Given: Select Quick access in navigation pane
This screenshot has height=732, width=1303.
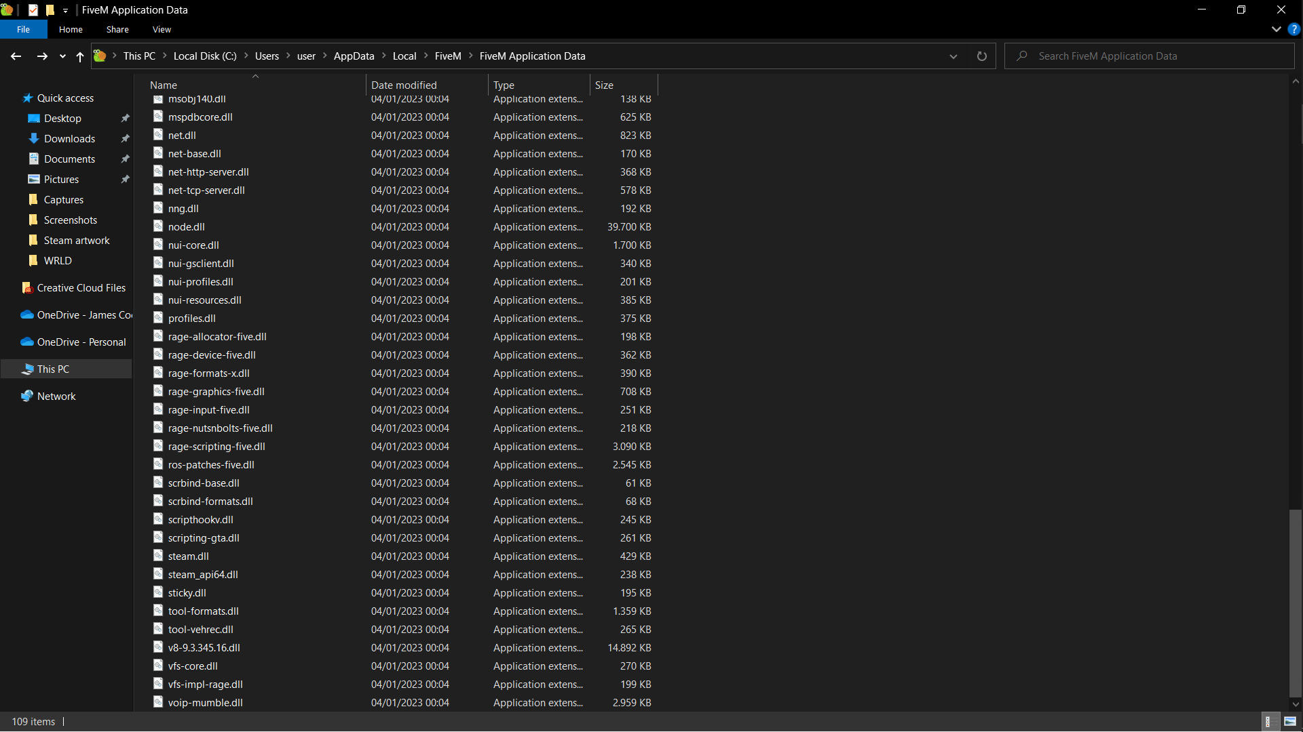Looking at the screenshot, I should pyautogui.click(x=65, y=98).
